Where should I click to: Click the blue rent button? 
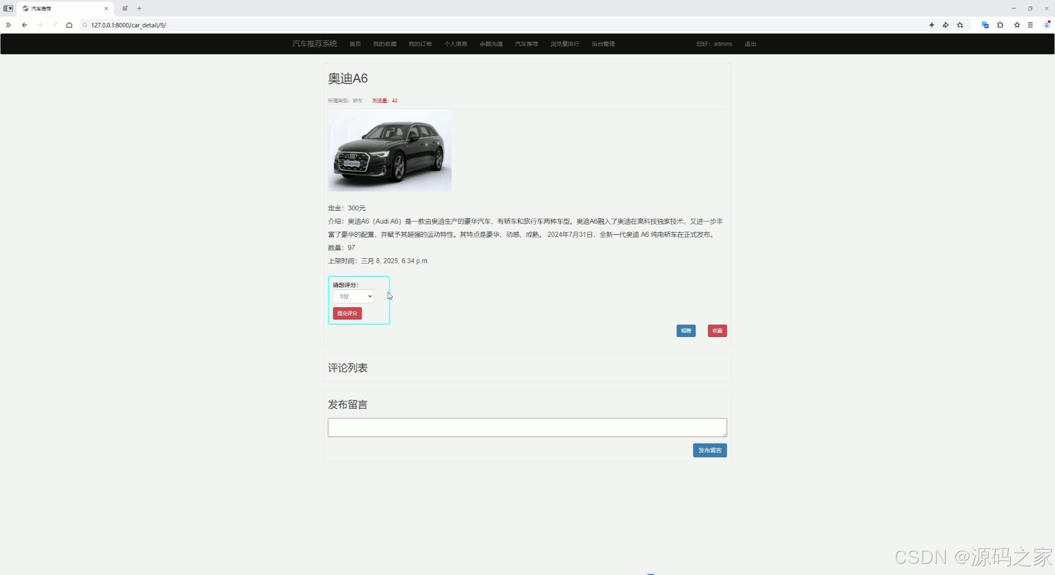click(x=686, y=331)
